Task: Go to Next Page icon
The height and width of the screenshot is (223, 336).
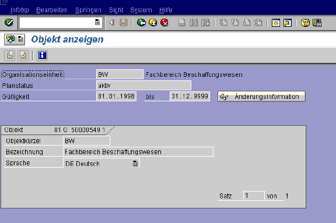Action: click(247, 23)
